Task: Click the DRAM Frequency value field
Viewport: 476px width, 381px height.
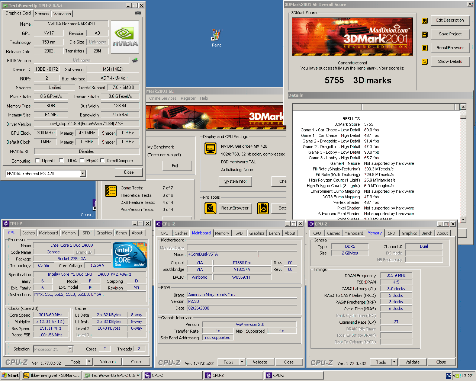Action: tap(396, 275)
